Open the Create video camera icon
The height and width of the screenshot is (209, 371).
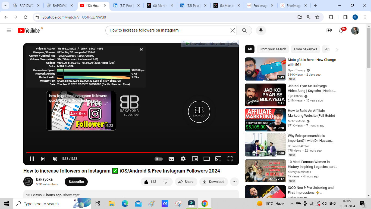pyautogui.click(x=329, y=30)
